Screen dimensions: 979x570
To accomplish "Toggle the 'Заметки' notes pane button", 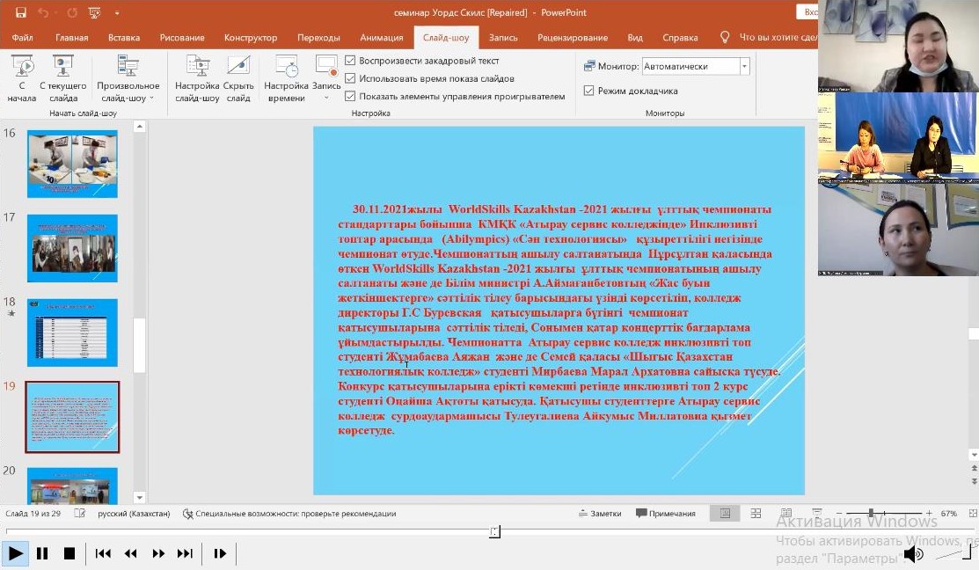I will click(x=599, y=513).
